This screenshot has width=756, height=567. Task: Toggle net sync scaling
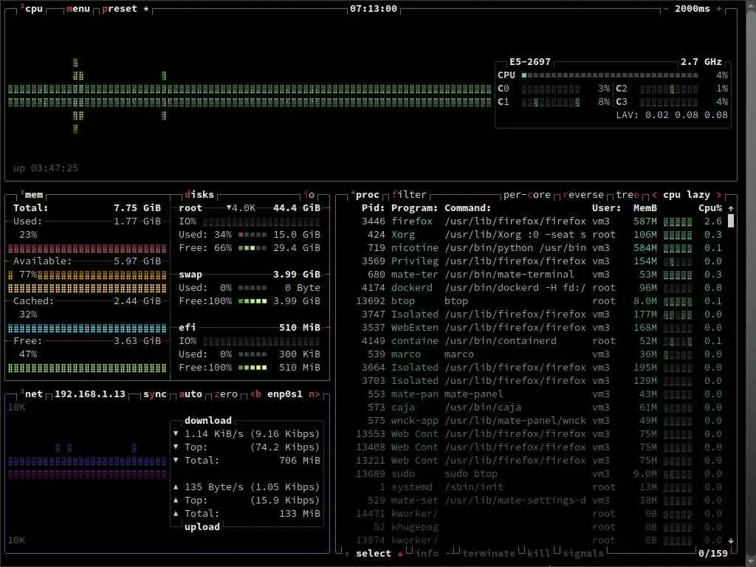[155, 394]
